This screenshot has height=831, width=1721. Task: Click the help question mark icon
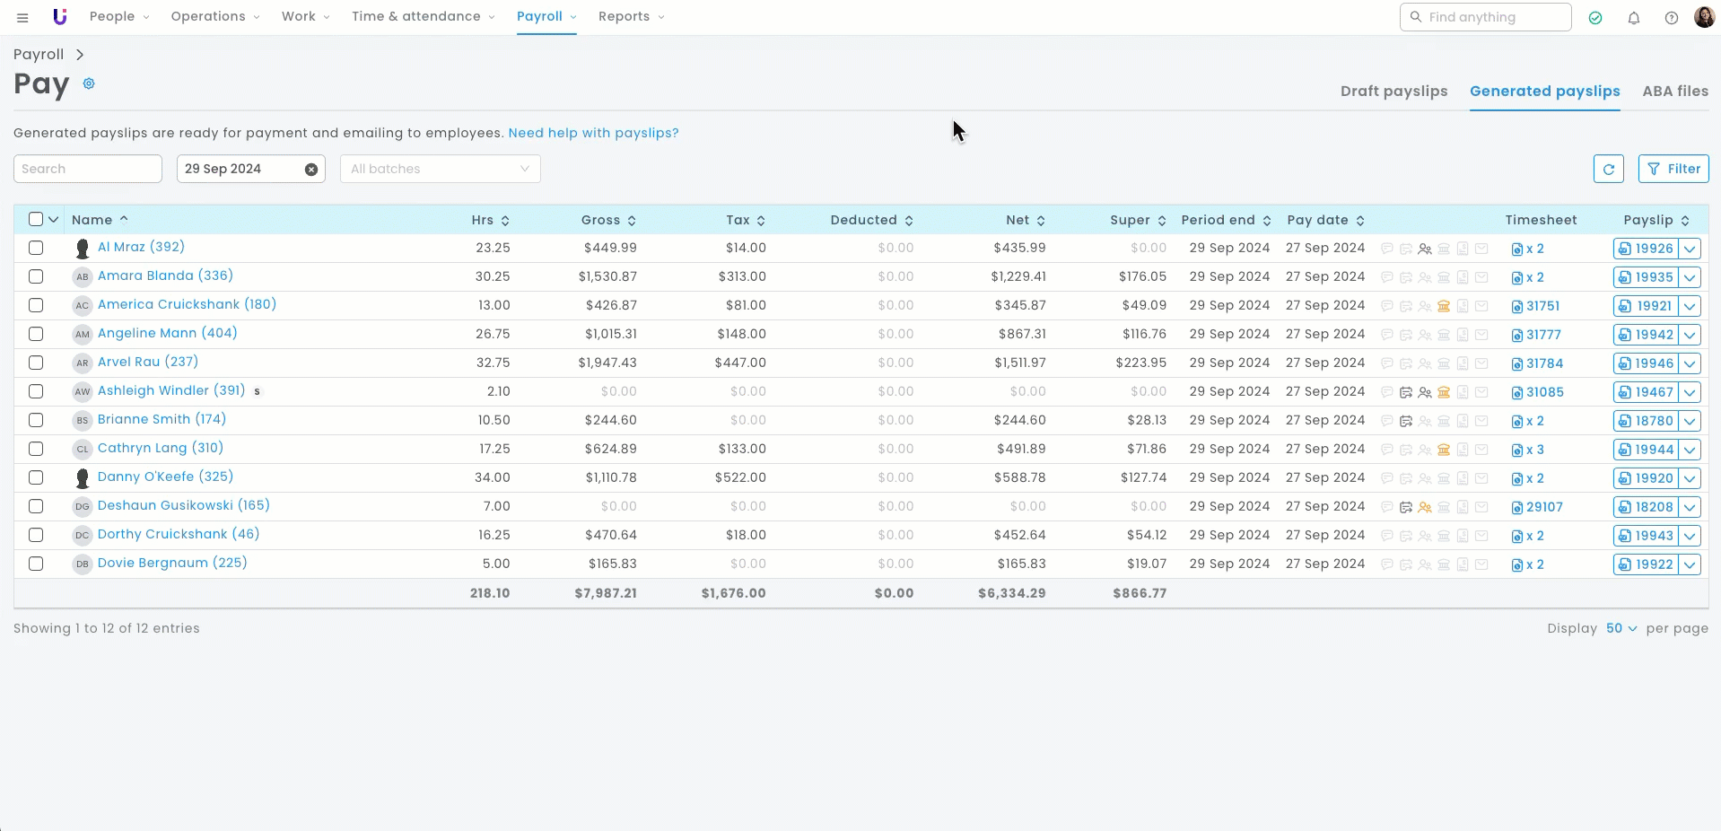[1671, 17]
